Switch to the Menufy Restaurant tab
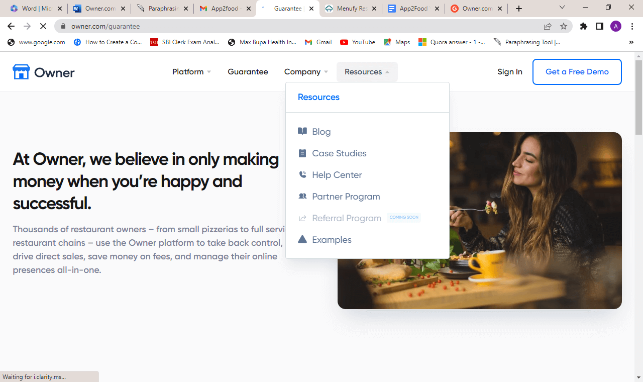 (350, 9)
